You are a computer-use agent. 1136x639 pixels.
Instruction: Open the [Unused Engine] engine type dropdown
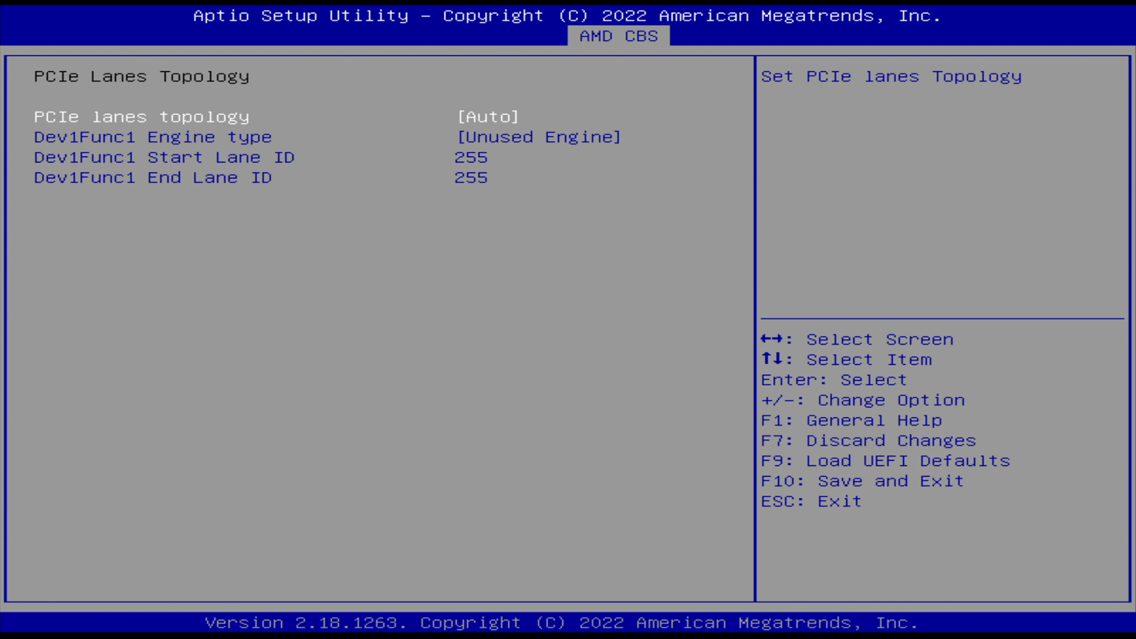[539, 137]
